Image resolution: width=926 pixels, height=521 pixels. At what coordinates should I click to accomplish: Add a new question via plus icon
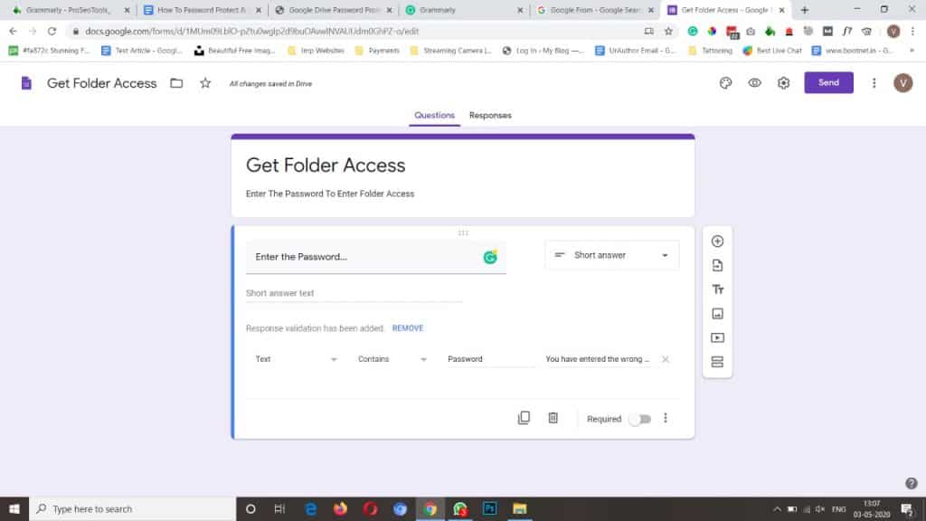coord(717,241)
